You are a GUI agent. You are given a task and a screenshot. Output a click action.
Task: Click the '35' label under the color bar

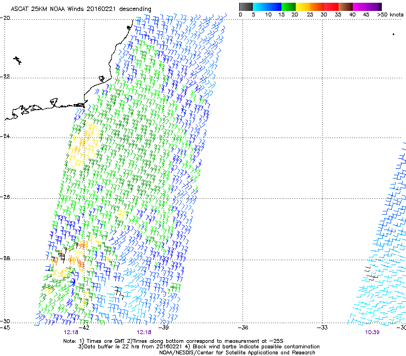click(x=338, y=15)
